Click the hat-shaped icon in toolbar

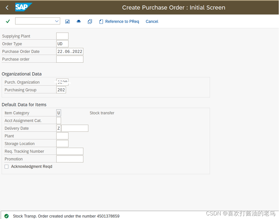[78, 22]
